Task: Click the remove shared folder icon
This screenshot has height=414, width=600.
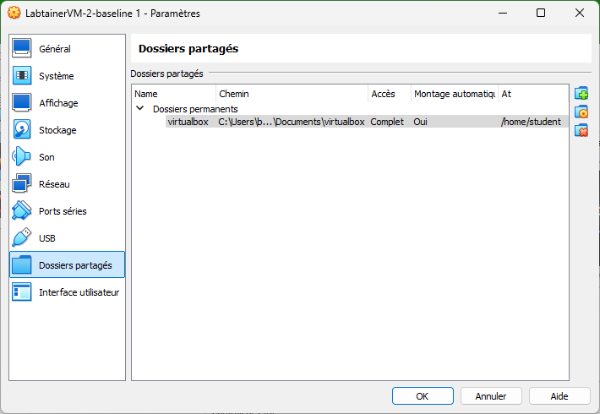Action: click(x=581, y=131)
